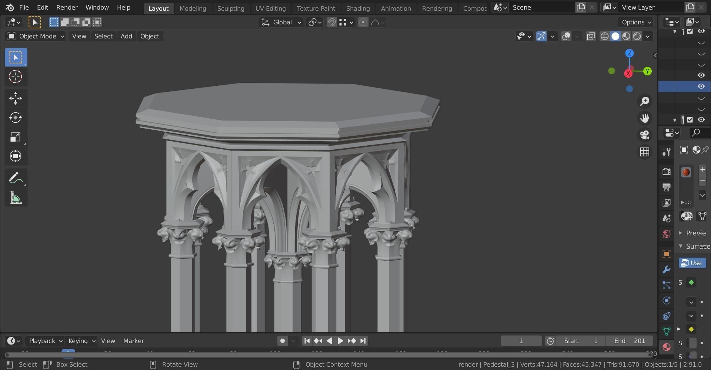Pick the Annotate pencil tool
Viewport: 711px width, 370px height.
16,178
